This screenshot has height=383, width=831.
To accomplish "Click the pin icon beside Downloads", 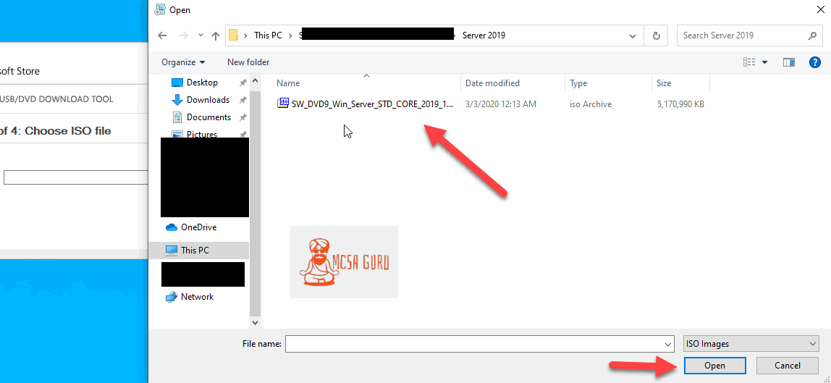I will click(242, 100).
